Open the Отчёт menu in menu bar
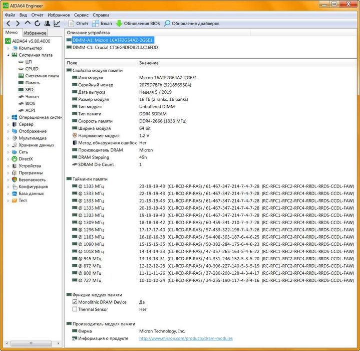This screenshot has height=351, width=360. [38, 15]
